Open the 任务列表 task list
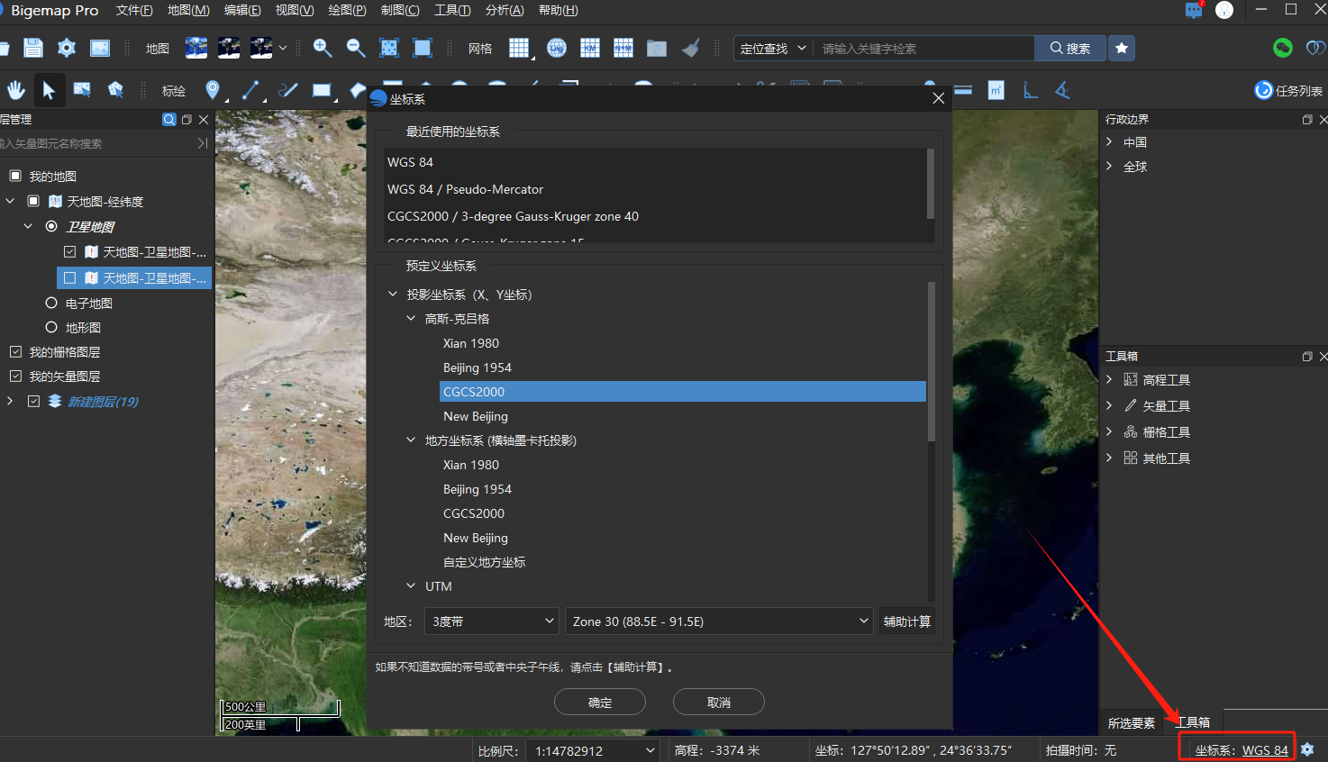The width and height of the screenshot is (1328, 762). click(x=1288, y=90)
